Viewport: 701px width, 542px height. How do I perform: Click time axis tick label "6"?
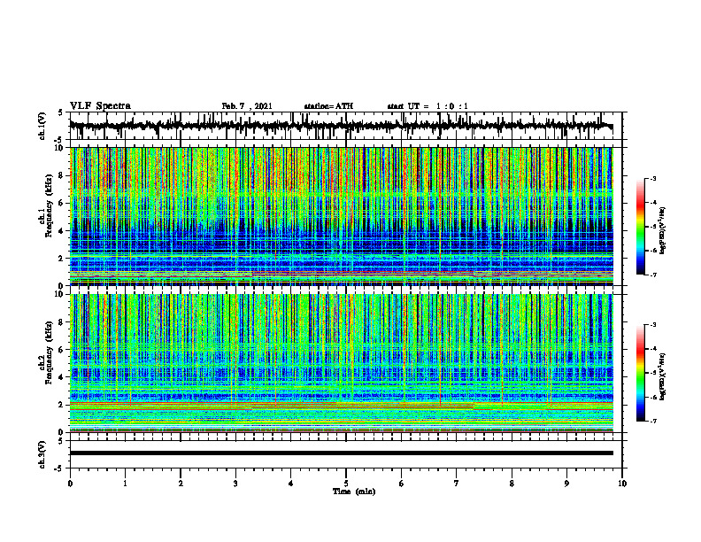tap(402, 484)
